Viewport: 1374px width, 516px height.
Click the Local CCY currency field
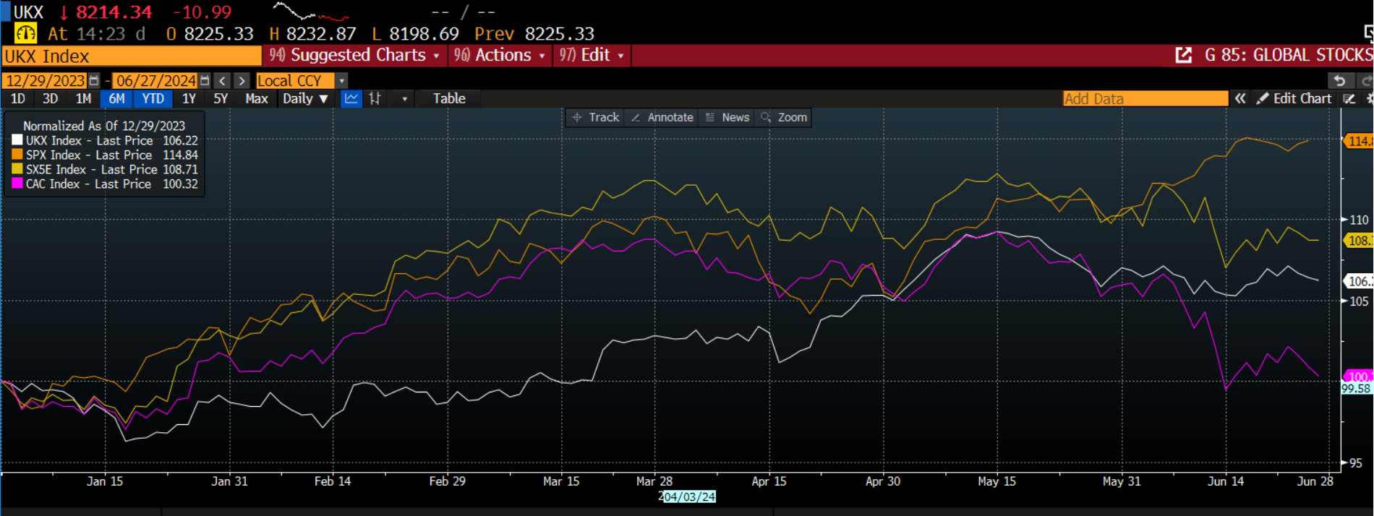[x=295, y=81]
